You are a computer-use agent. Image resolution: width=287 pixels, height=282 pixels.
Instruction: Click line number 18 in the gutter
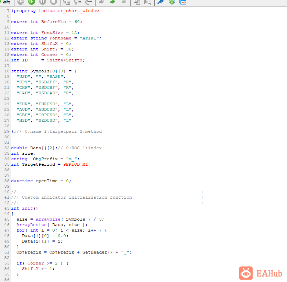7,71
